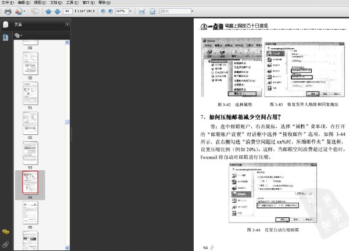Click the word 'Foxmail' in the paragraph
The height and width of the screenshot is (251, 349).
pyautogui.click(x=209, y=157)
